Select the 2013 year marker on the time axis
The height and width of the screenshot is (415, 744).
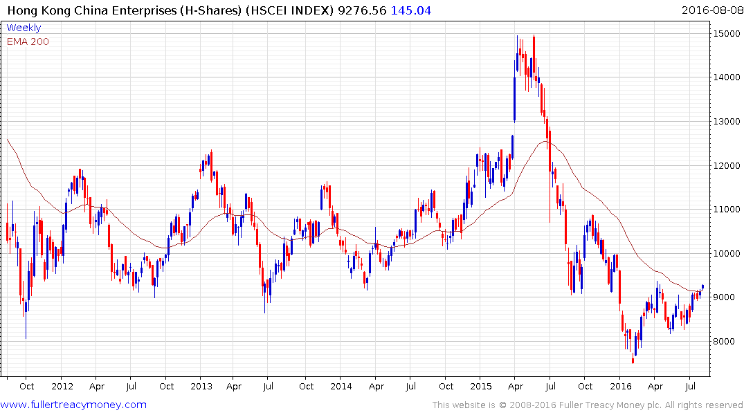tap(201, 386)
